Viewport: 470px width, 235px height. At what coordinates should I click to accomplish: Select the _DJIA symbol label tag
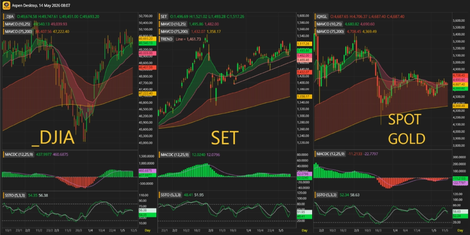click(9, 16)
